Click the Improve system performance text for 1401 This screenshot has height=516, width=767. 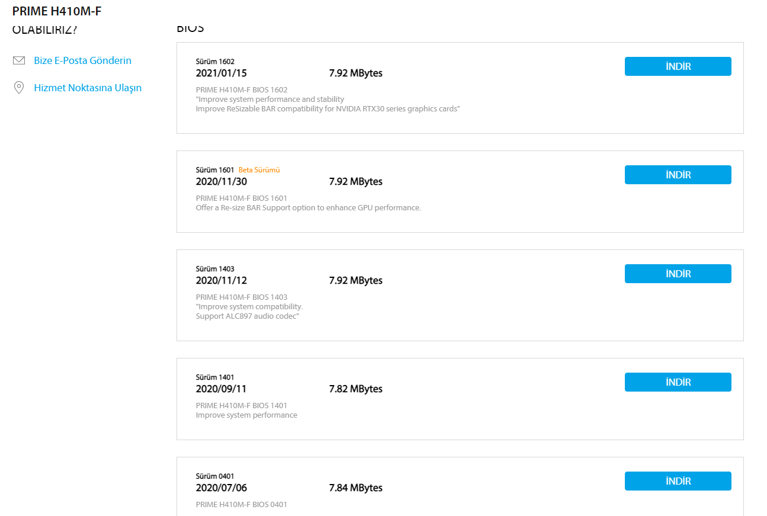pyautogui.click(x=246, y=415)
